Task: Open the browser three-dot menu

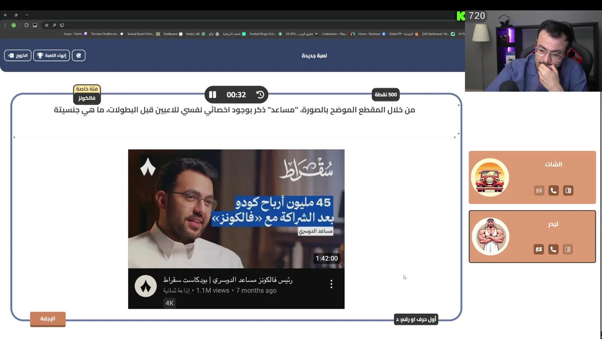Action: click(5, 25)
